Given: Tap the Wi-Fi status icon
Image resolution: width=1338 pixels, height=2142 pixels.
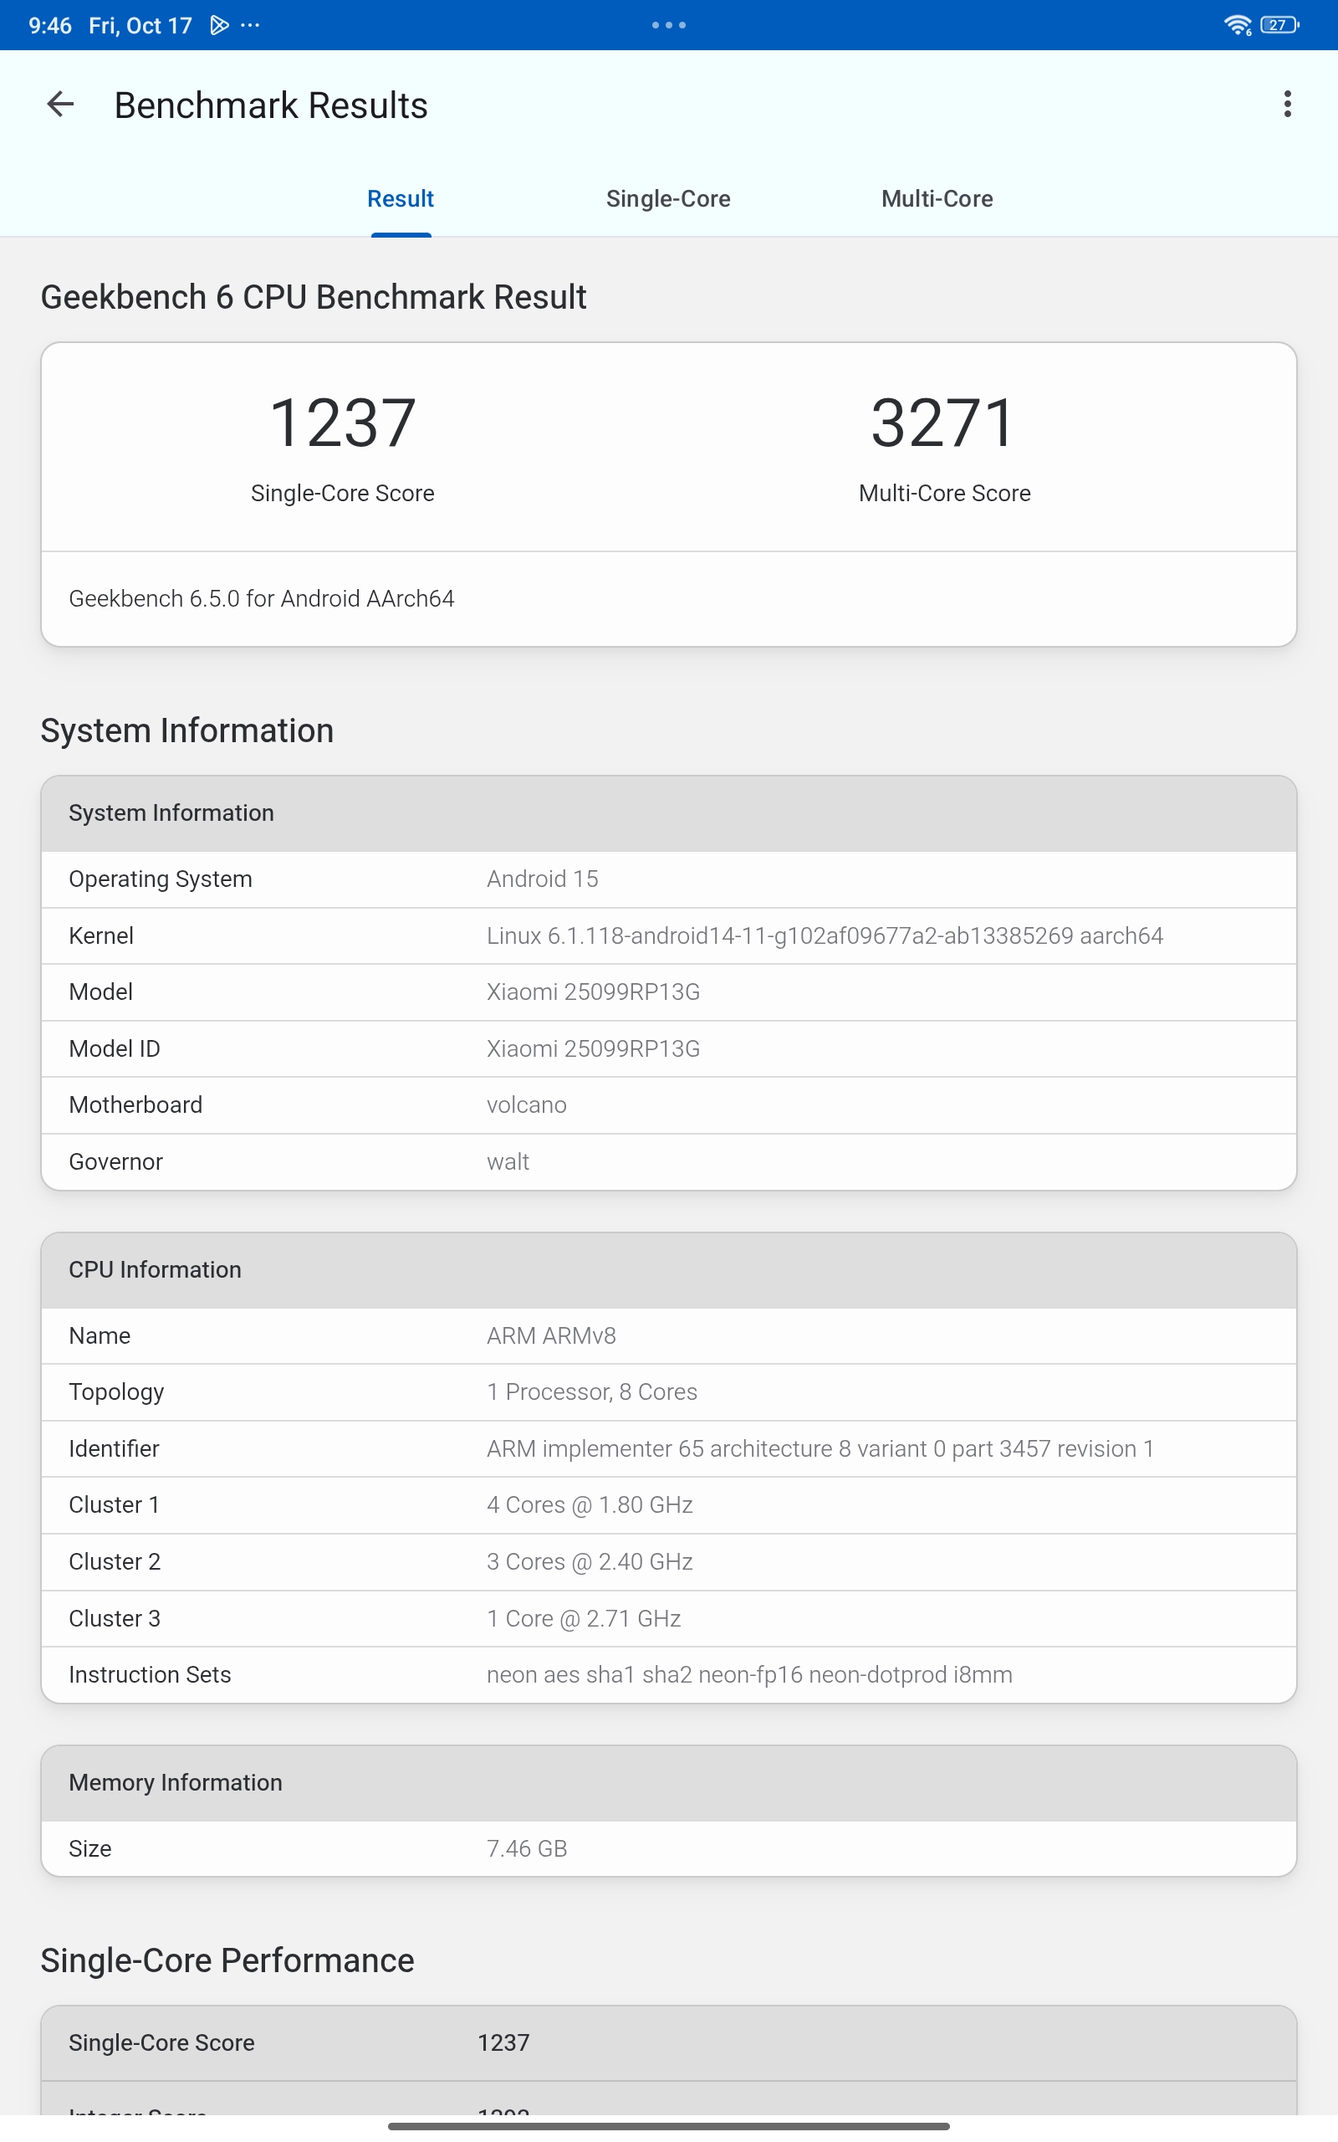Looking at the screenshot, I should [x=1236, y=25].
